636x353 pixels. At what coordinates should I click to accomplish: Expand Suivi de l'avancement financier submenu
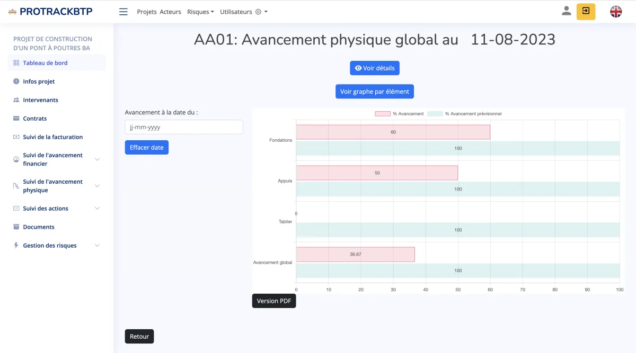pyautogui.click(x=97, y=159)
